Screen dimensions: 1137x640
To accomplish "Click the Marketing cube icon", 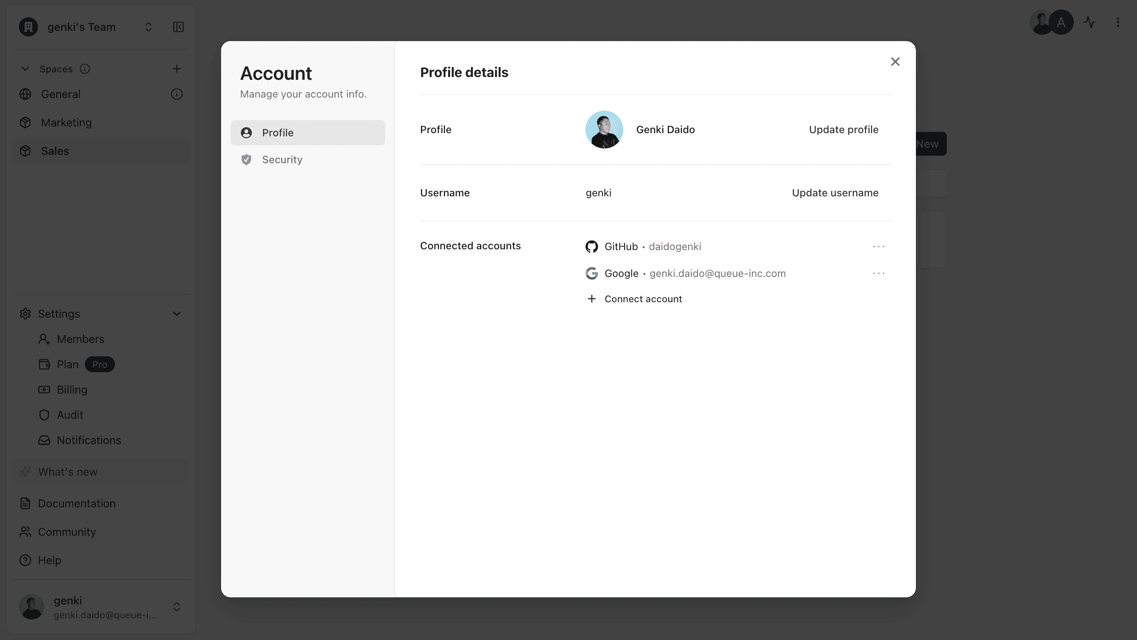I will coord(25,122).
